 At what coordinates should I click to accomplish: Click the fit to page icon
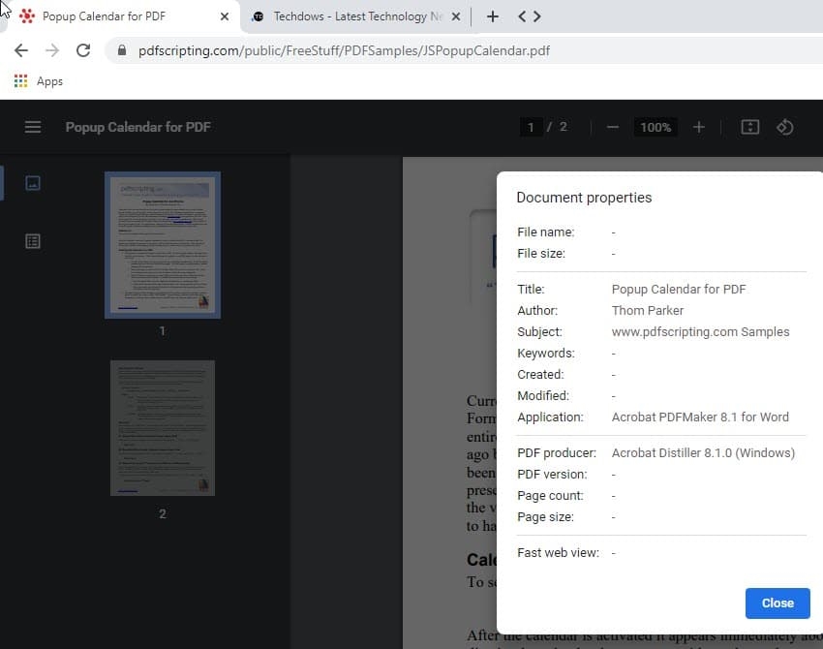coord(749,127)
